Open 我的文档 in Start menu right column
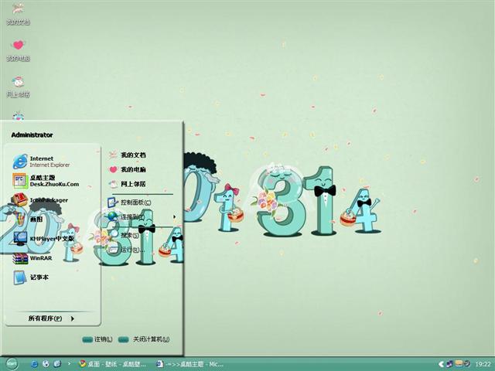Screen dimensions: 495x371 point(128,155)
